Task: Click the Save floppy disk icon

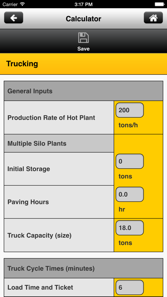Action: 83,38
